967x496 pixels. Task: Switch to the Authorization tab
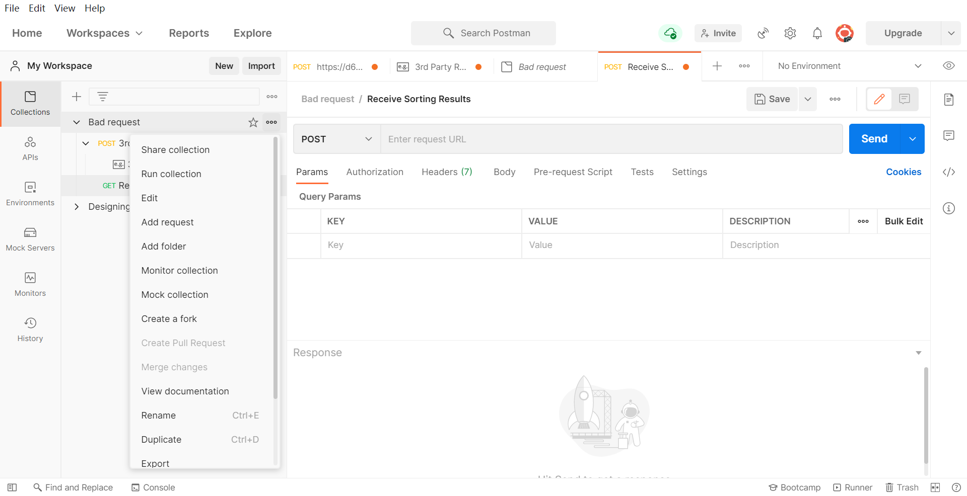click(x=375, y=172)
